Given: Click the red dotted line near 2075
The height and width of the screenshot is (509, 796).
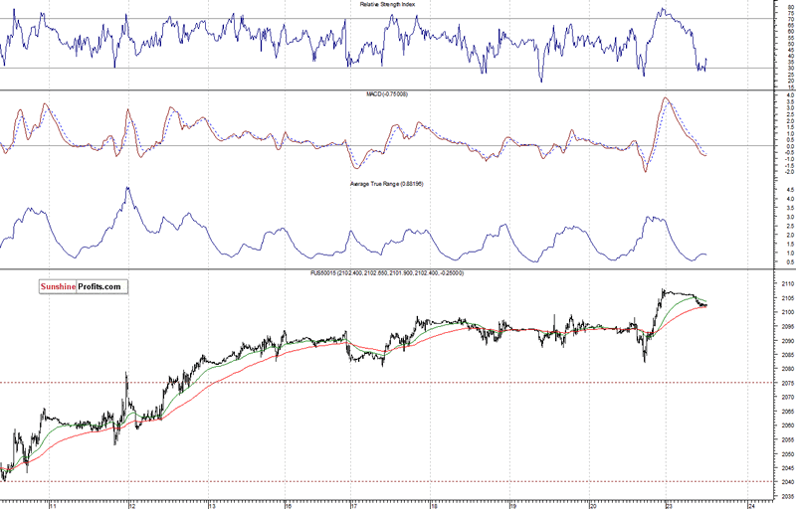Looking at the screenshot, I should [398, 383].
